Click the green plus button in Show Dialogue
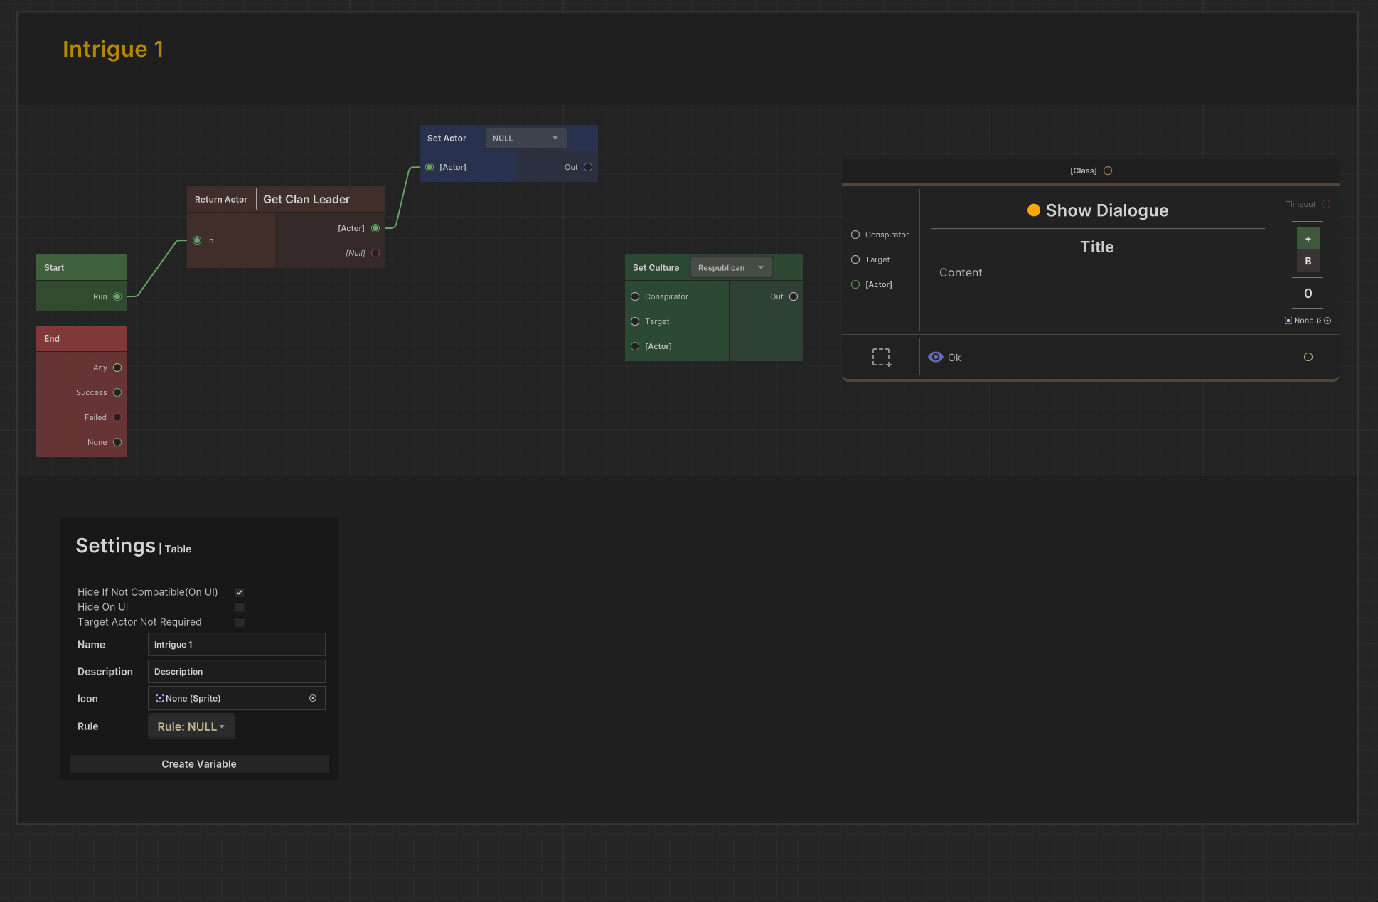1378x902 pixels. (1308, 239)
